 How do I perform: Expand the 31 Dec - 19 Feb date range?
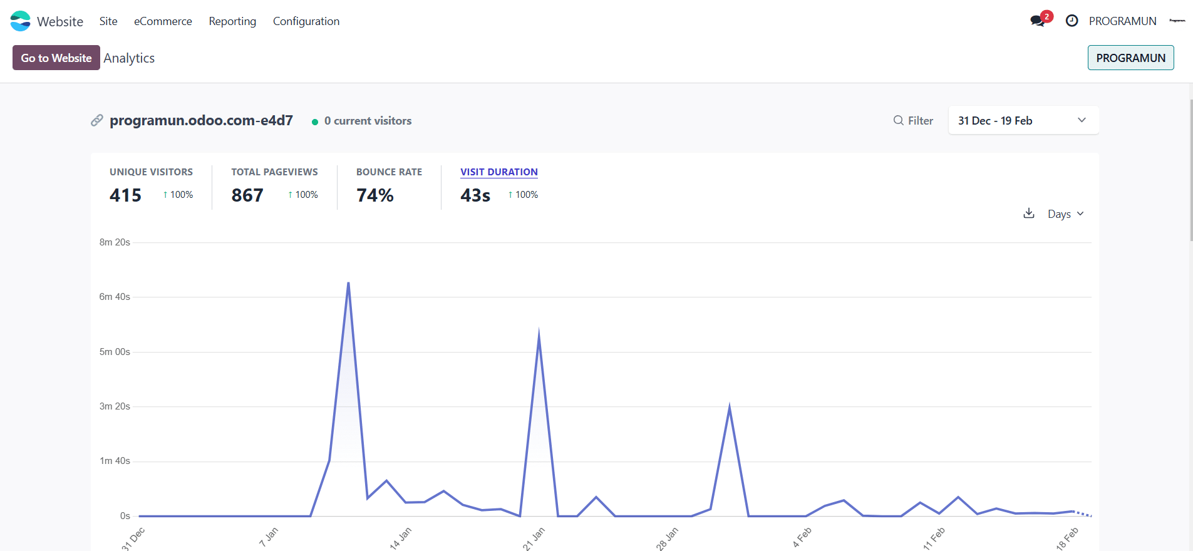tap(1023, 120)
